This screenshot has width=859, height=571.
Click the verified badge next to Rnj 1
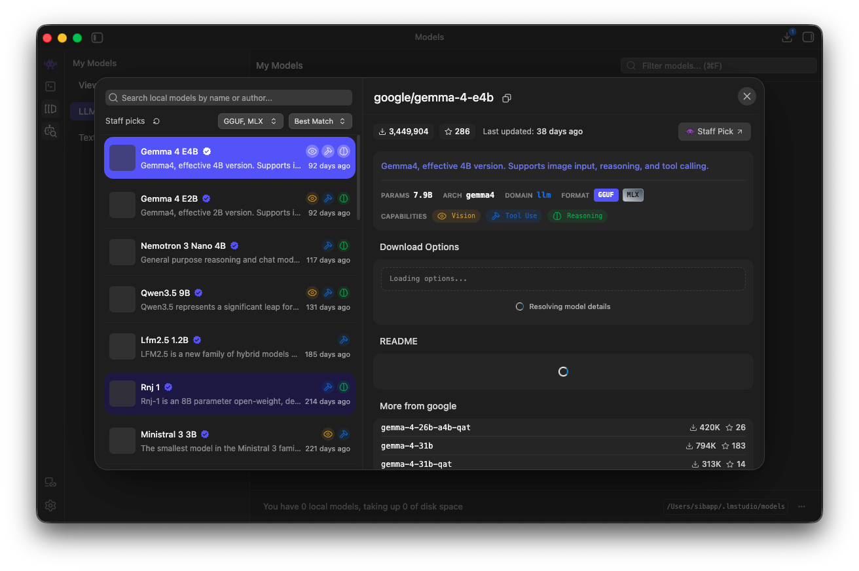168,387
